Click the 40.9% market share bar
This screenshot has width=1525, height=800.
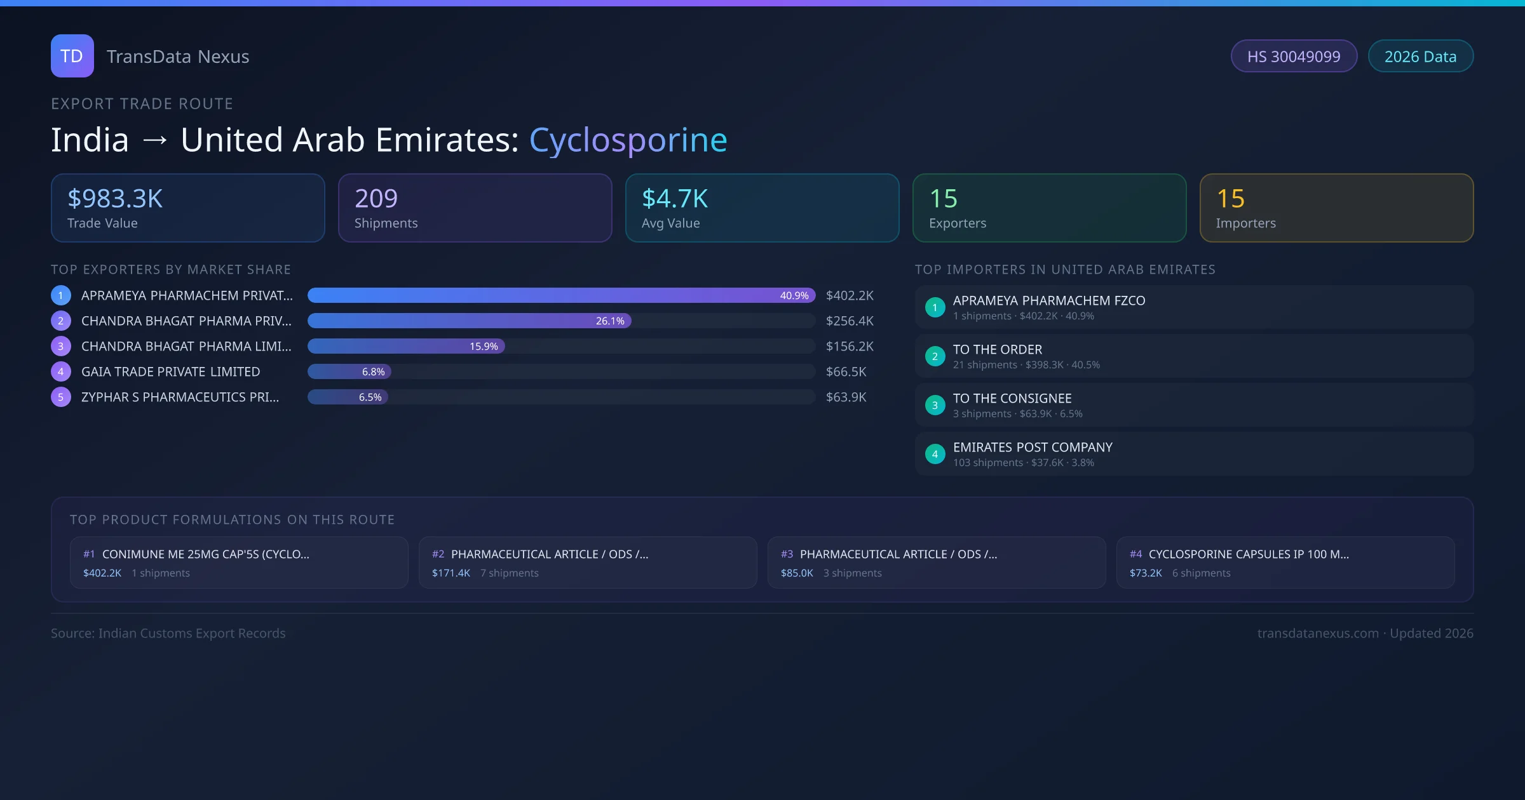tap(560, 295)
